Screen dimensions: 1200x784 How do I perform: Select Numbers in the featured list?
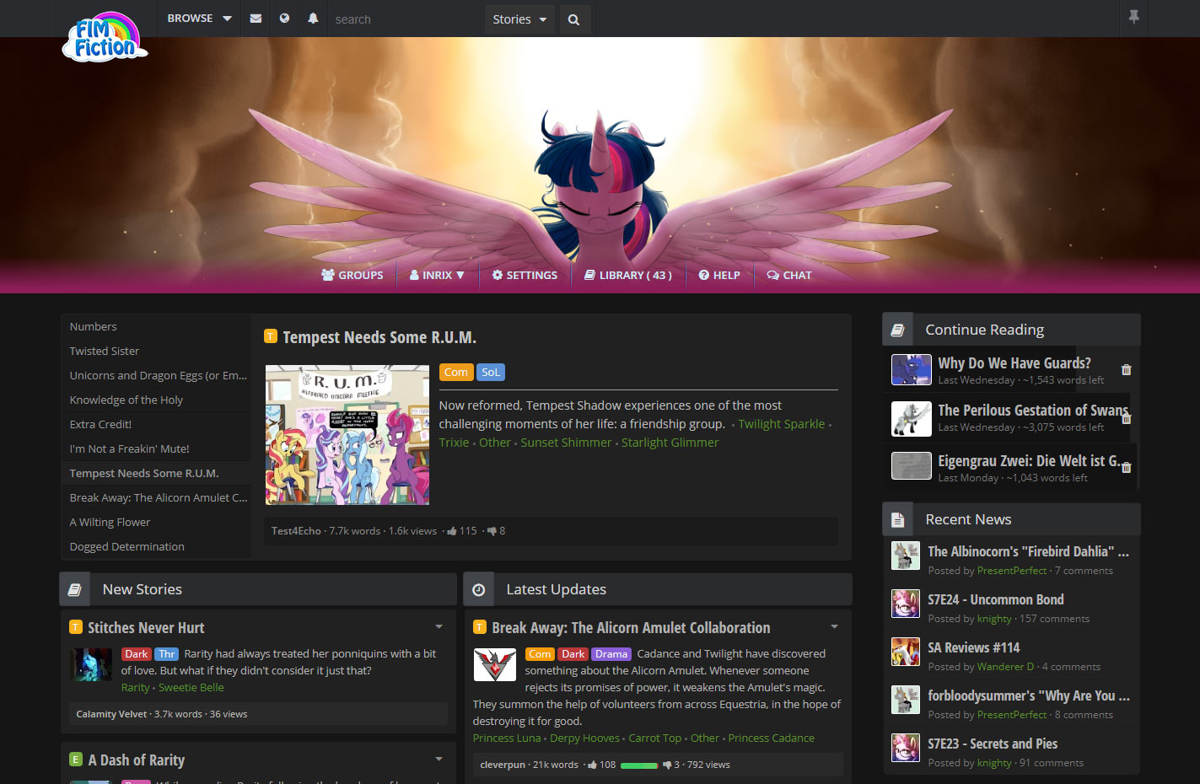pos(156,326)
